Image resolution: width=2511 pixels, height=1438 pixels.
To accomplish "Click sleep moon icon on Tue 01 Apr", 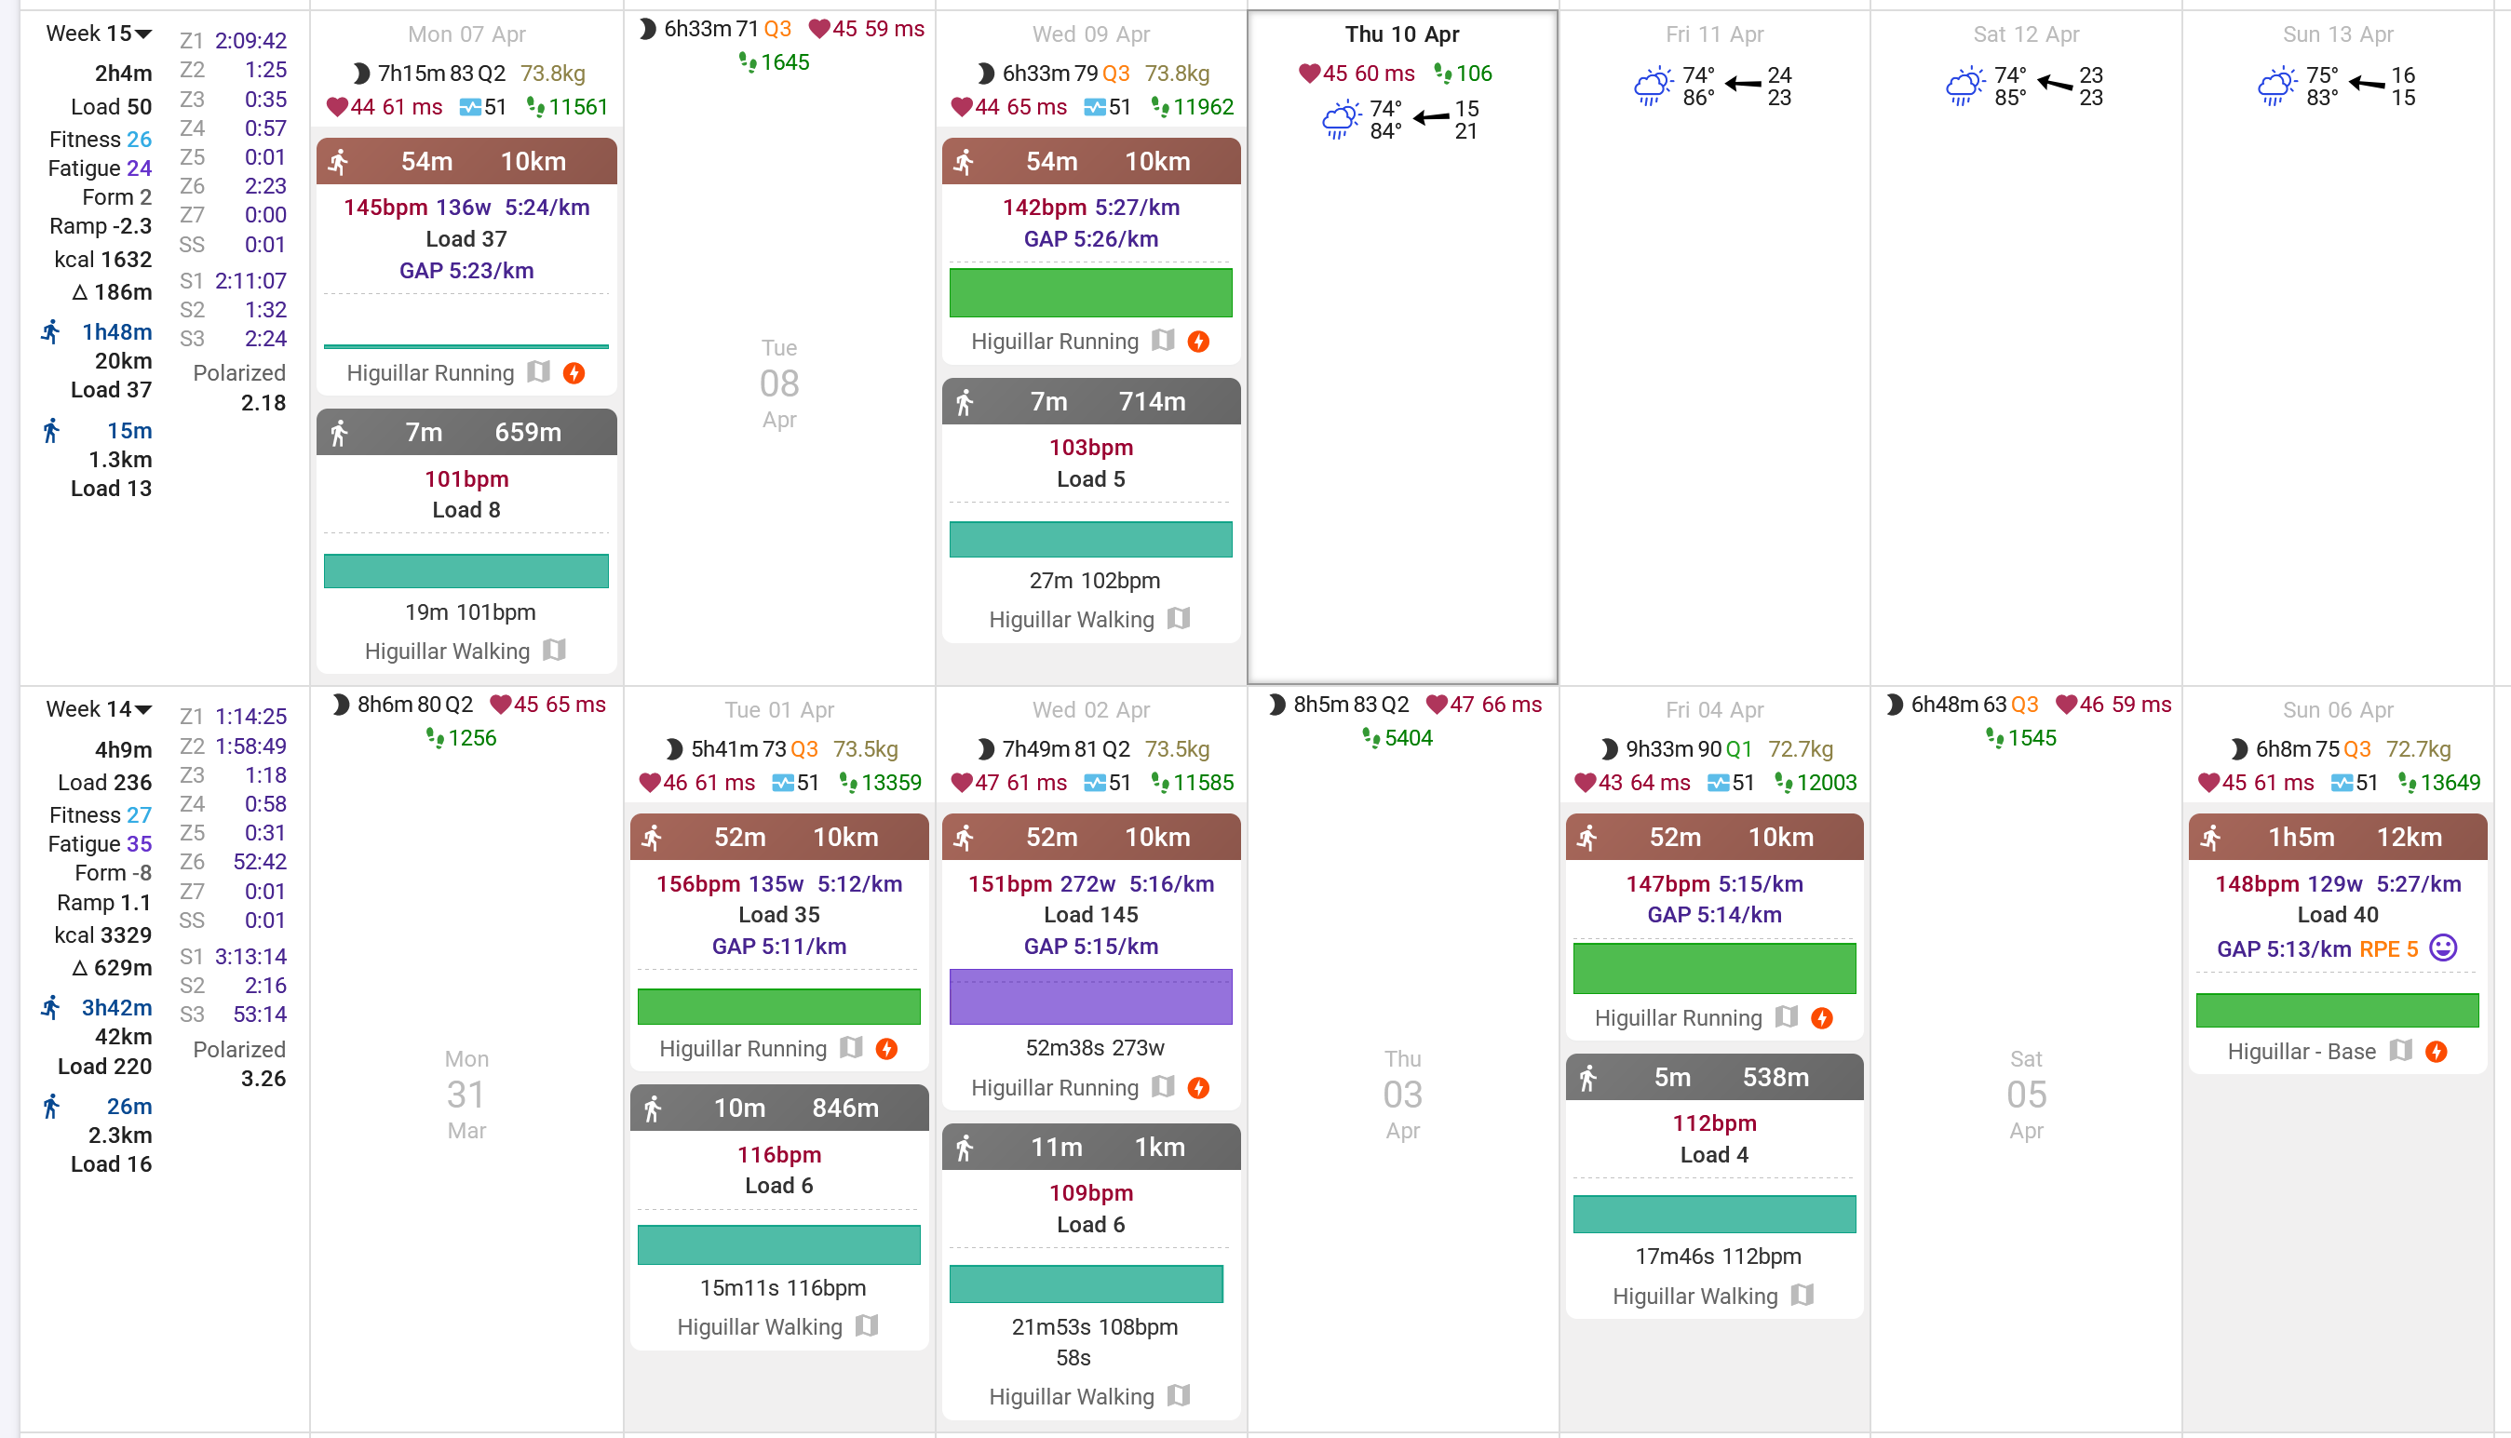I will [x=675, y=748].
